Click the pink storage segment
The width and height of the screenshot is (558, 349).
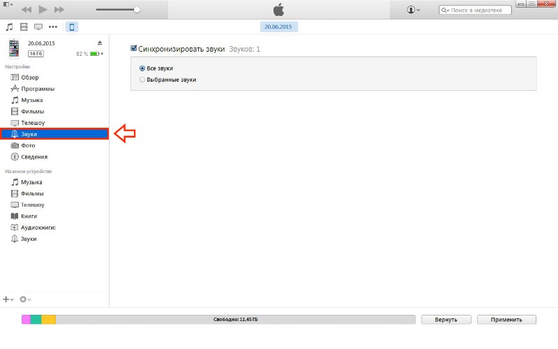pos(26,320)
